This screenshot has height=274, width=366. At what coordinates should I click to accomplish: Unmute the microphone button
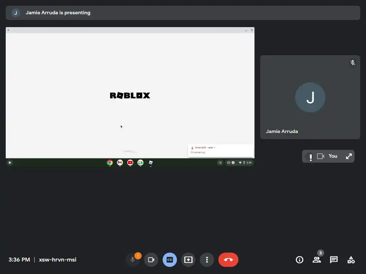pyautogui.click(x=132, y=260)
